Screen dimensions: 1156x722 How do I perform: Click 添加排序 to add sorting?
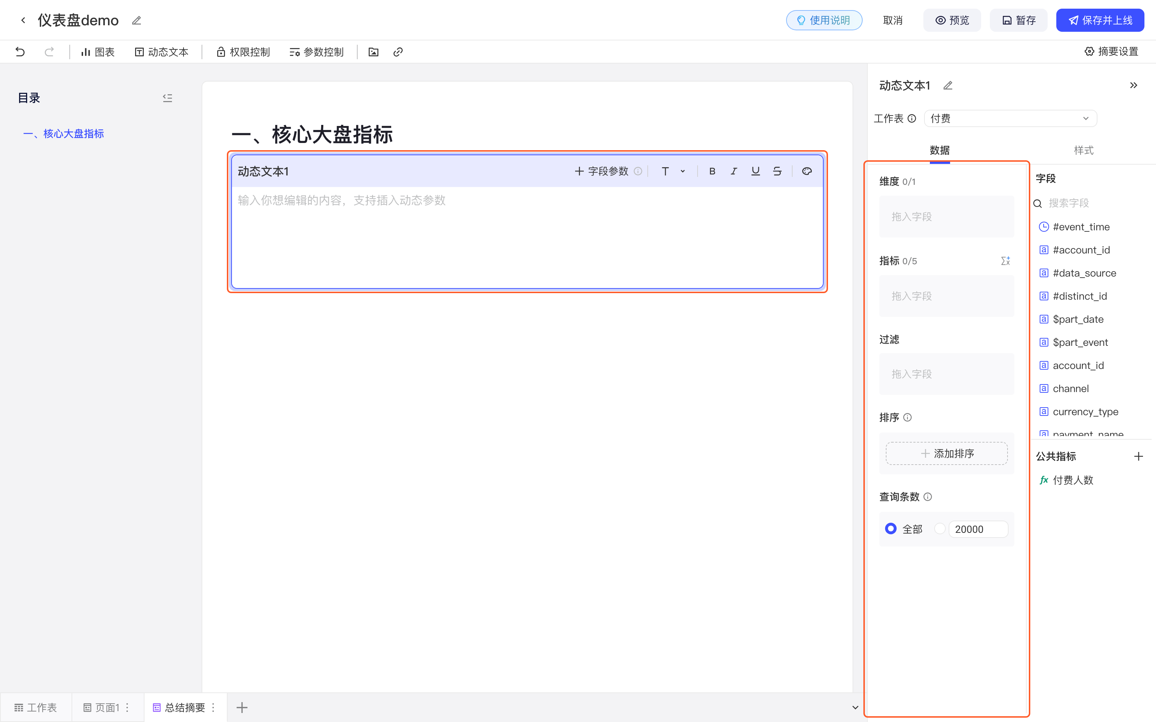click(x=947, y=453)
